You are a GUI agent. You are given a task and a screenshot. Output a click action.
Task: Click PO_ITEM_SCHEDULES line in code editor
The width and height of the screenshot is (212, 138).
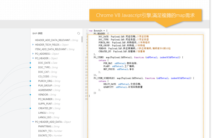(x=144, y=78)
